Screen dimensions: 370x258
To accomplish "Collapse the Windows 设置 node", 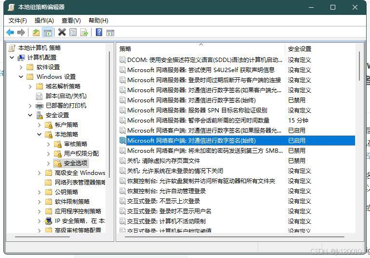I will point(21,76).
